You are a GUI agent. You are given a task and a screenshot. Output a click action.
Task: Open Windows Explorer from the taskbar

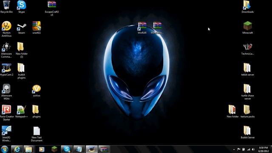[x=29, y=149]
